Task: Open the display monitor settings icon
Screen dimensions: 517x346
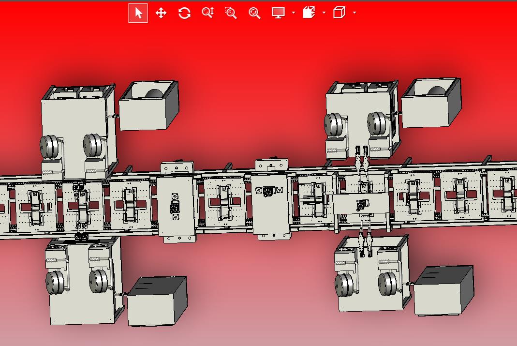Action: pos(278,13)
